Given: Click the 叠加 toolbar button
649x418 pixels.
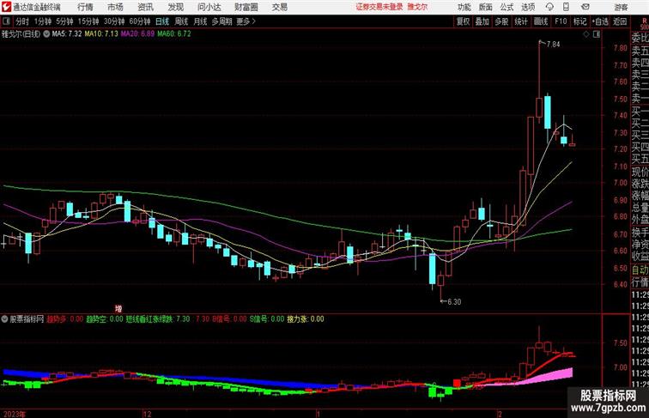Looking at the screenshot, I should [x=482, y=21].
